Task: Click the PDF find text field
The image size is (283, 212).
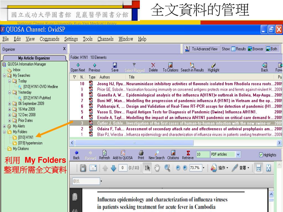Action: tap(86, 181)
